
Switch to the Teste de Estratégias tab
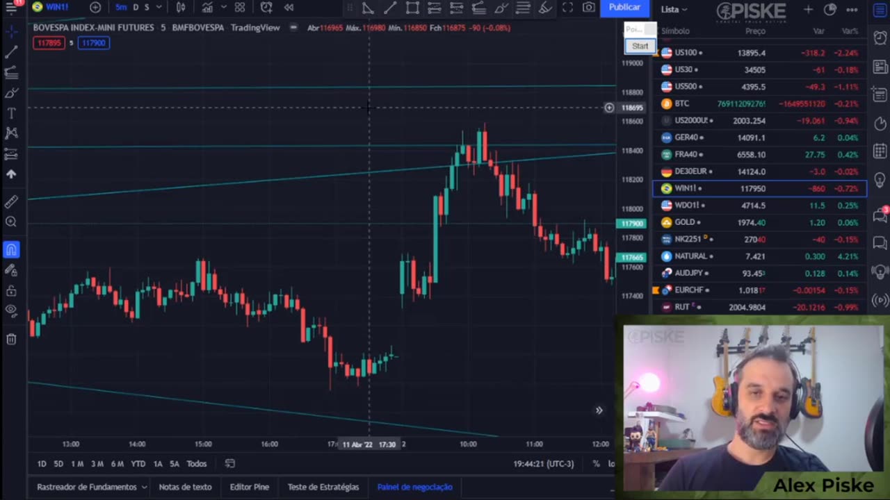pos(323,487)
